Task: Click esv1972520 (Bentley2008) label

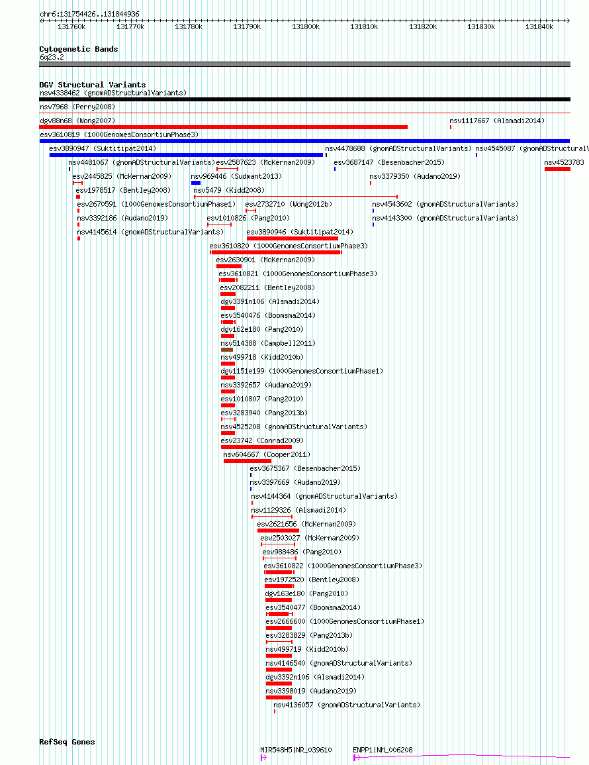Action: 312,580
